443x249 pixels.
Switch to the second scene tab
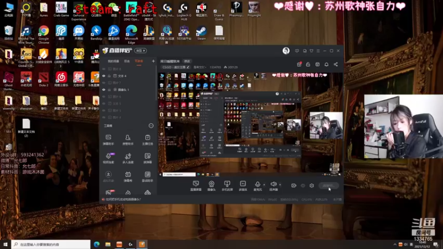127,61
